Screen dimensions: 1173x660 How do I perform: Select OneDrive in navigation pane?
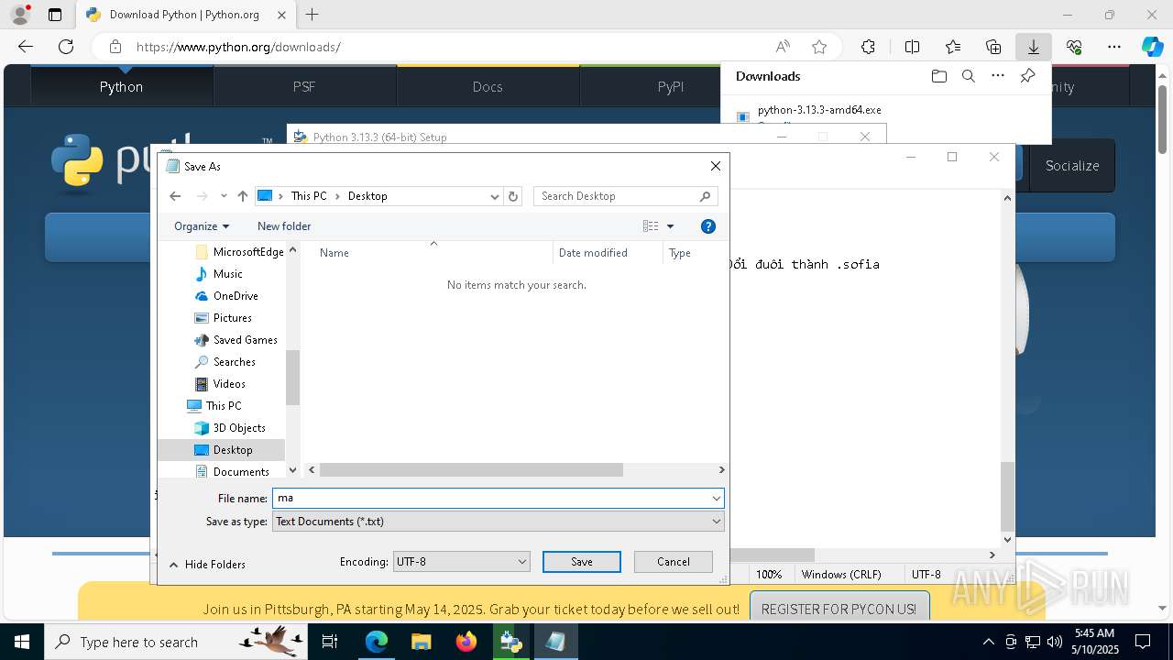coord(236,296)
